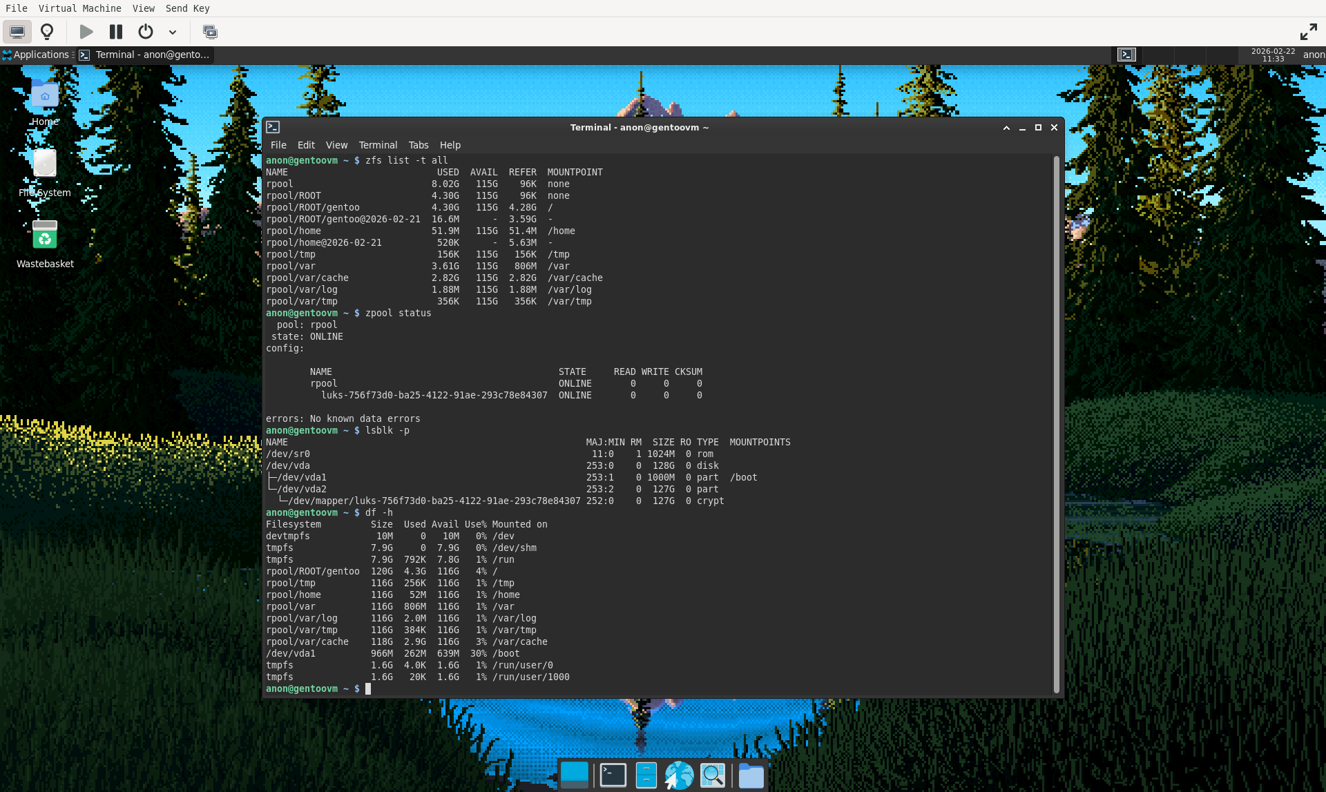
Task: Click the virtual machine console monitor icon
Action: (17, 32)
